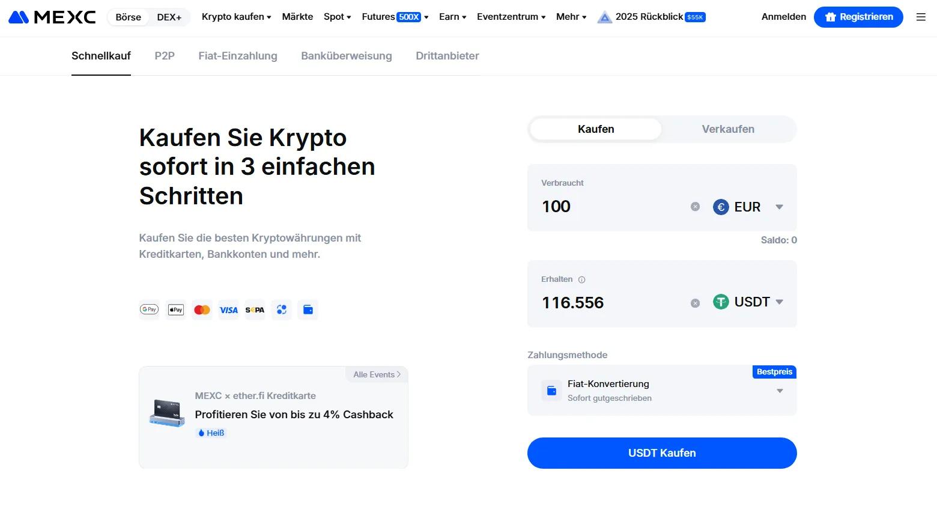Open the Alle Events link
Screen dimensions: 937x518
[x=377, y=374]
